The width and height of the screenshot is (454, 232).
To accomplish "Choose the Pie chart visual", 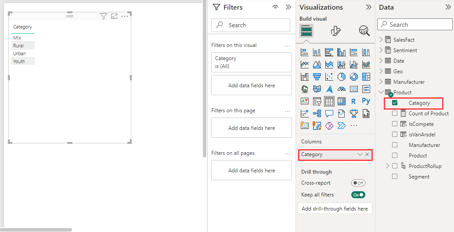I will 342,77.
